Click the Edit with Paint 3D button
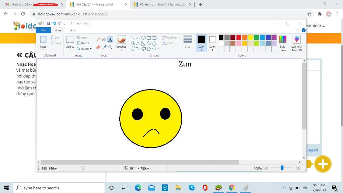 pos(297,43)
